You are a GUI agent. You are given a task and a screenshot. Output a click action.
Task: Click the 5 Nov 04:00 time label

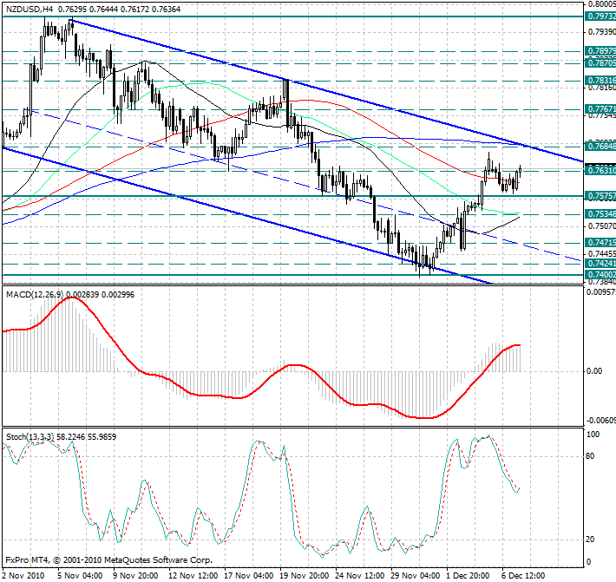[x=80, y=576]
